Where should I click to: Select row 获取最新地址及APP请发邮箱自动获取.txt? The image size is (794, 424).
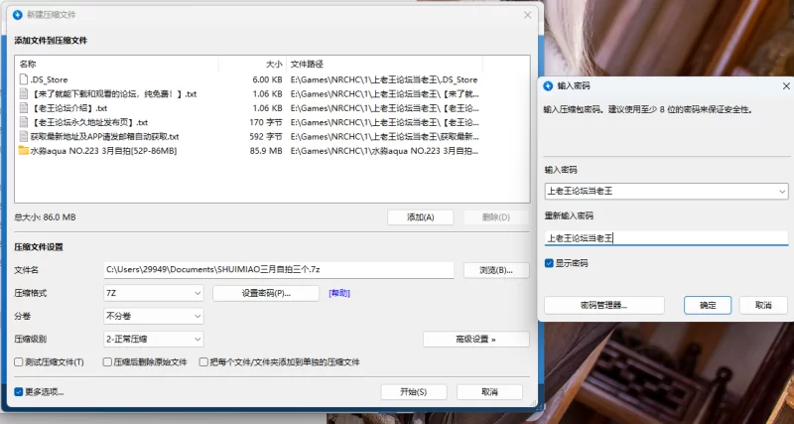[x=250, y=136]
